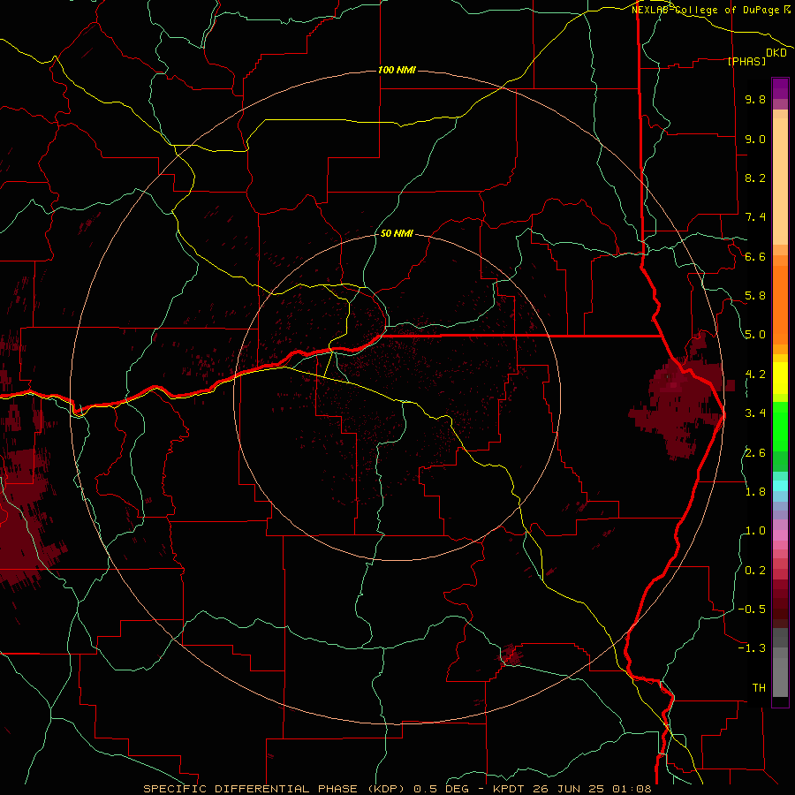Screen dimensions: 795x795
Task: Click the 5.8 scale value
Action: click(x=755, y=296)
